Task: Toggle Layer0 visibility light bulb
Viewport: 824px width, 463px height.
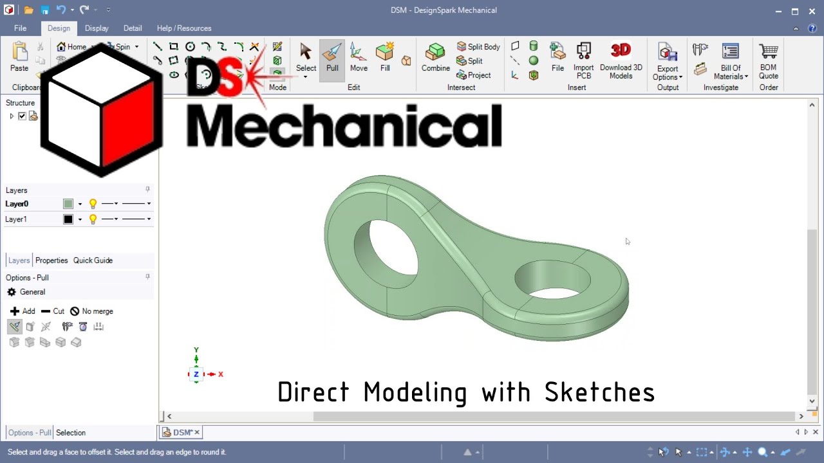Action: tap(93, 204)
